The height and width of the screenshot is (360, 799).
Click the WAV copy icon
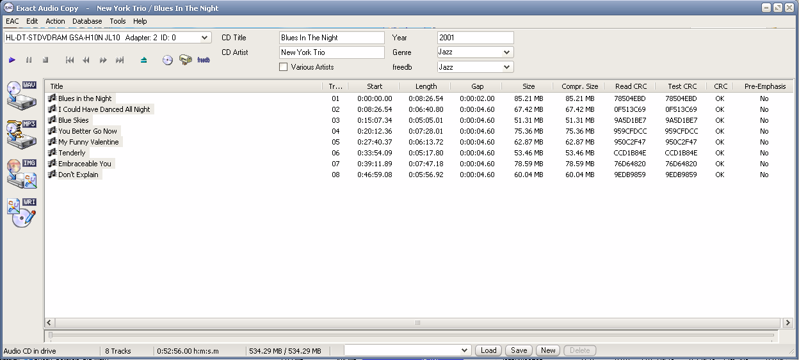pyautogui.click(x=22, y=95)
